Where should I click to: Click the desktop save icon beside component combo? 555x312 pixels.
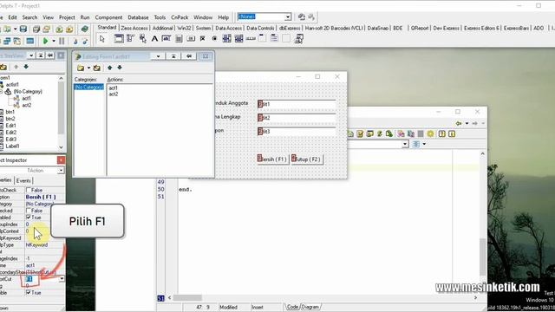[x=302, y=16]
